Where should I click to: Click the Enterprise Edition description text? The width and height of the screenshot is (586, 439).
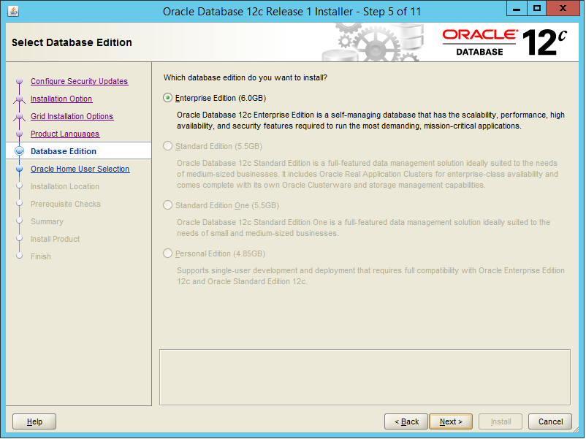pos(370,121)
